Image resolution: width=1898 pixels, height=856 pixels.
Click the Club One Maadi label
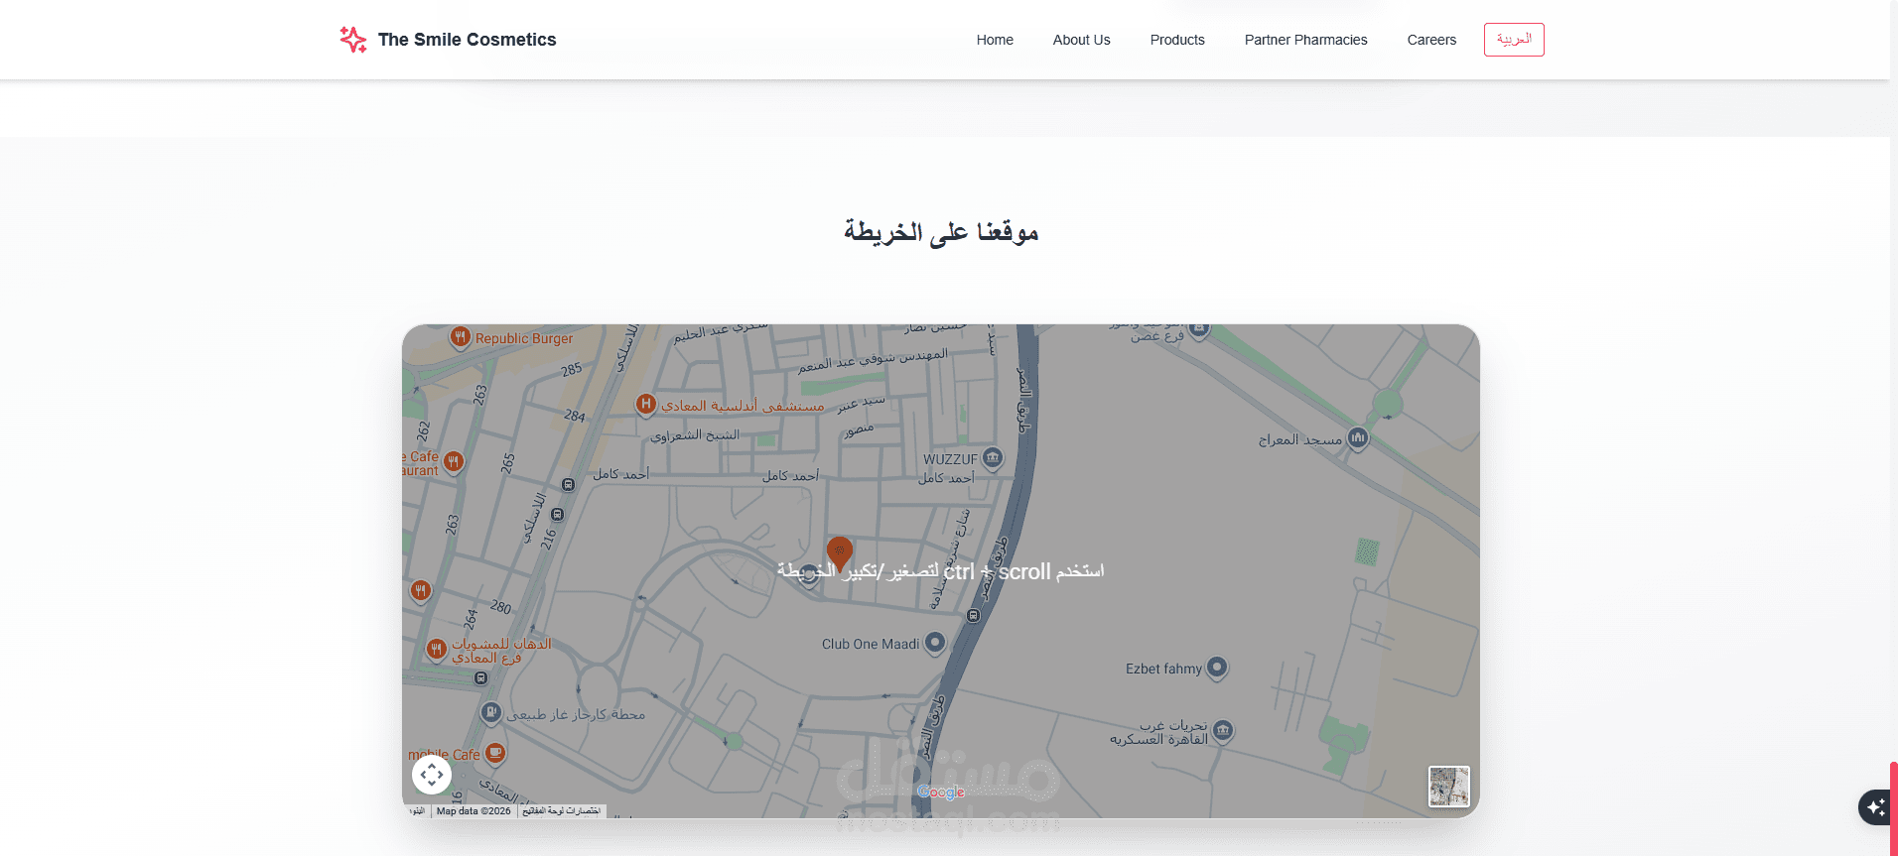point(871,644)
